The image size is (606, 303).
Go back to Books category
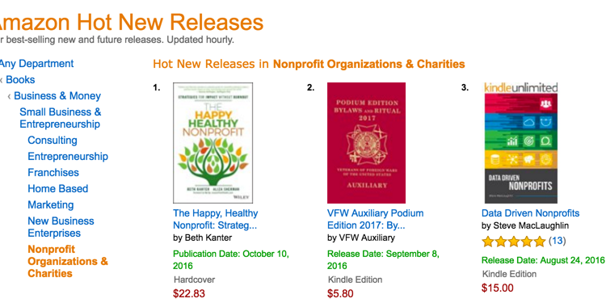click(x=20, y=80)
